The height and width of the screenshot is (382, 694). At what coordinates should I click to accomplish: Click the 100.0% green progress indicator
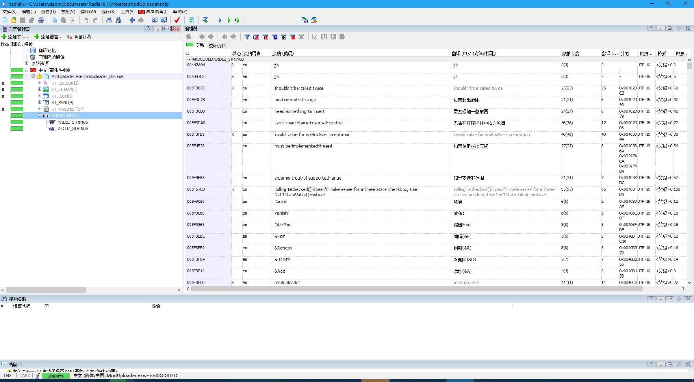click(x=56, y=376)
